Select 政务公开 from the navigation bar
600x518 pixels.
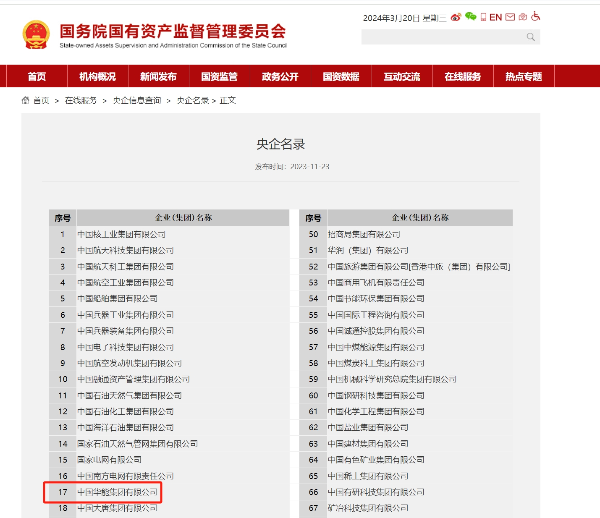pyautogui.click(x=280, y=76)
